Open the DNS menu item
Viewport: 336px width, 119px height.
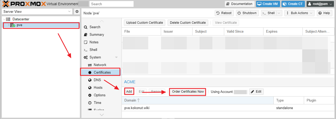(101, 80)
